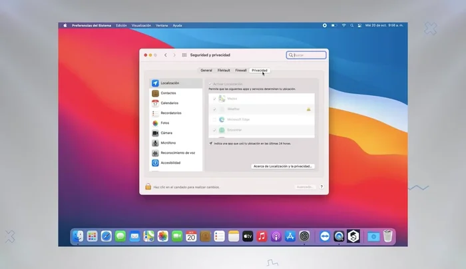466x269 pixels.
Task: Select the Cámara privacy category
Action: (166, 133)
